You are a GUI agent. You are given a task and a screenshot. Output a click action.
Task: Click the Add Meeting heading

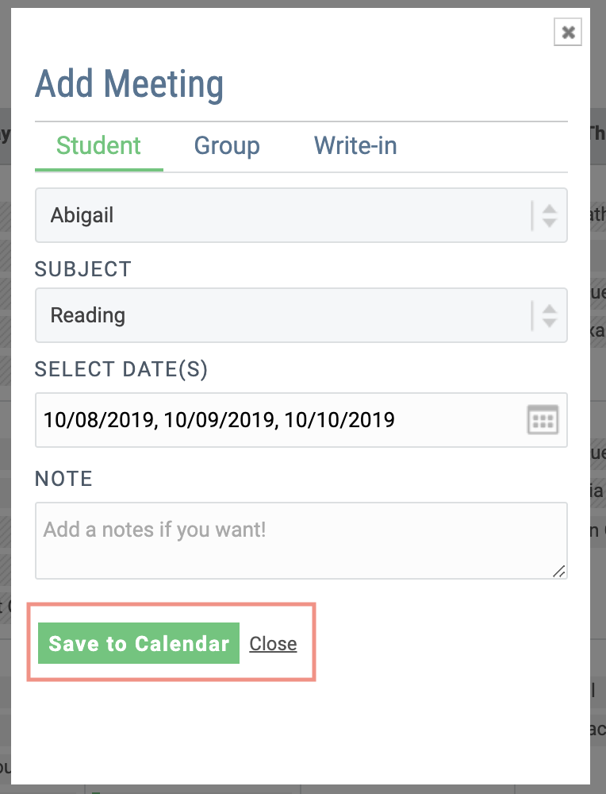129,83
